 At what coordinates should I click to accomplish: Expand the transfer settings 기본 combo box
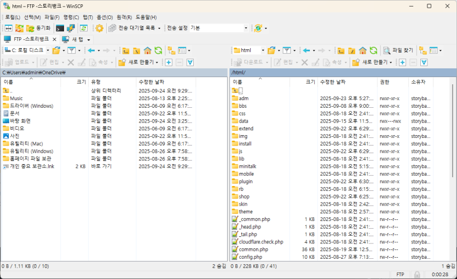coord(246,28)
